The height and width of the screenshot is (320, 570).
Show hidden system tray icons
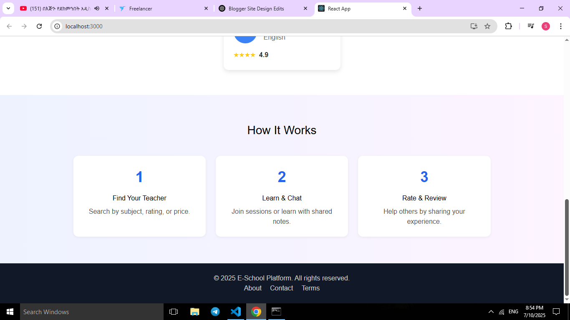point(491,312)
